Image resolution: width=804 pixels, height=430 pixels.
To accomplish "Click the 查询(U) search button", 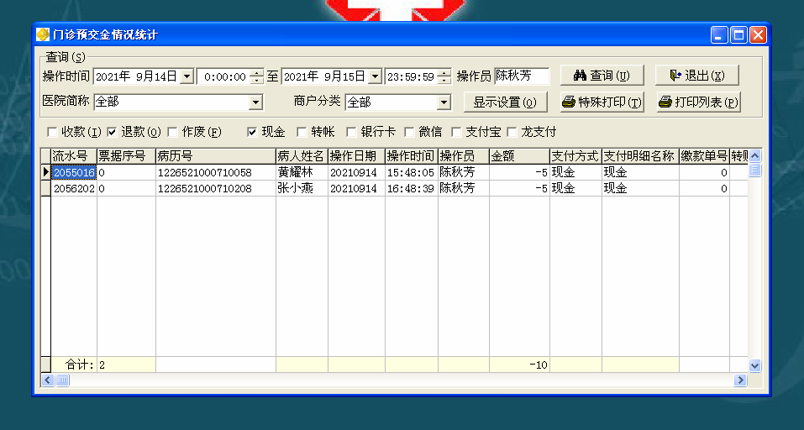I will [602, 76].
